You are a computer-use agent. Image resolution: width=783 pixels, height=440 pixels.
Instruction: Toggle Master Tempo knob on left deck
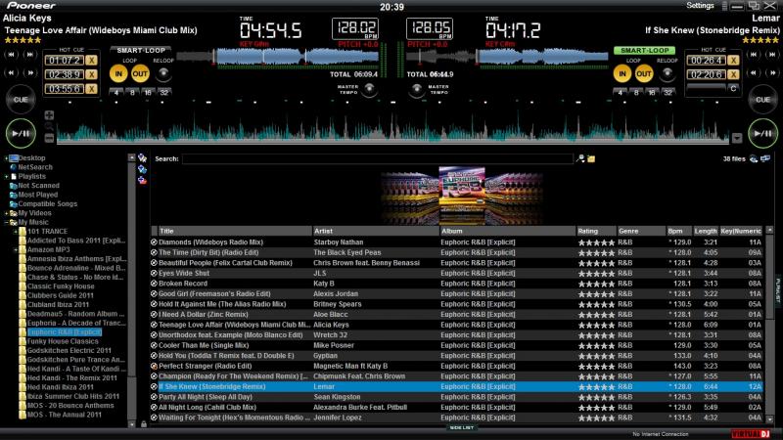369,89
